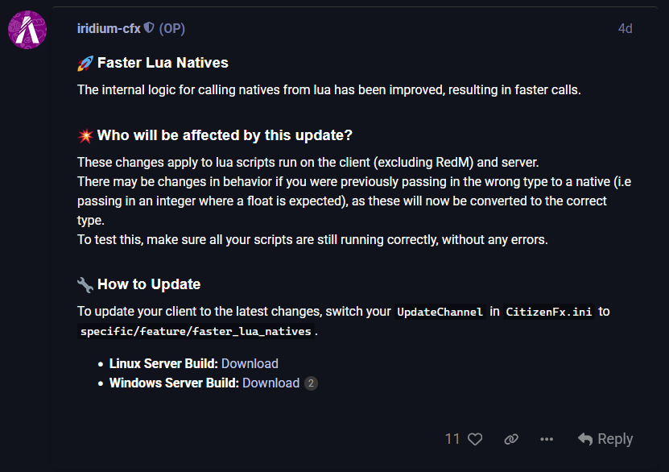Click the Faster Lua Natives heading
Screen dimensions: 669x472
coord(163,63)
